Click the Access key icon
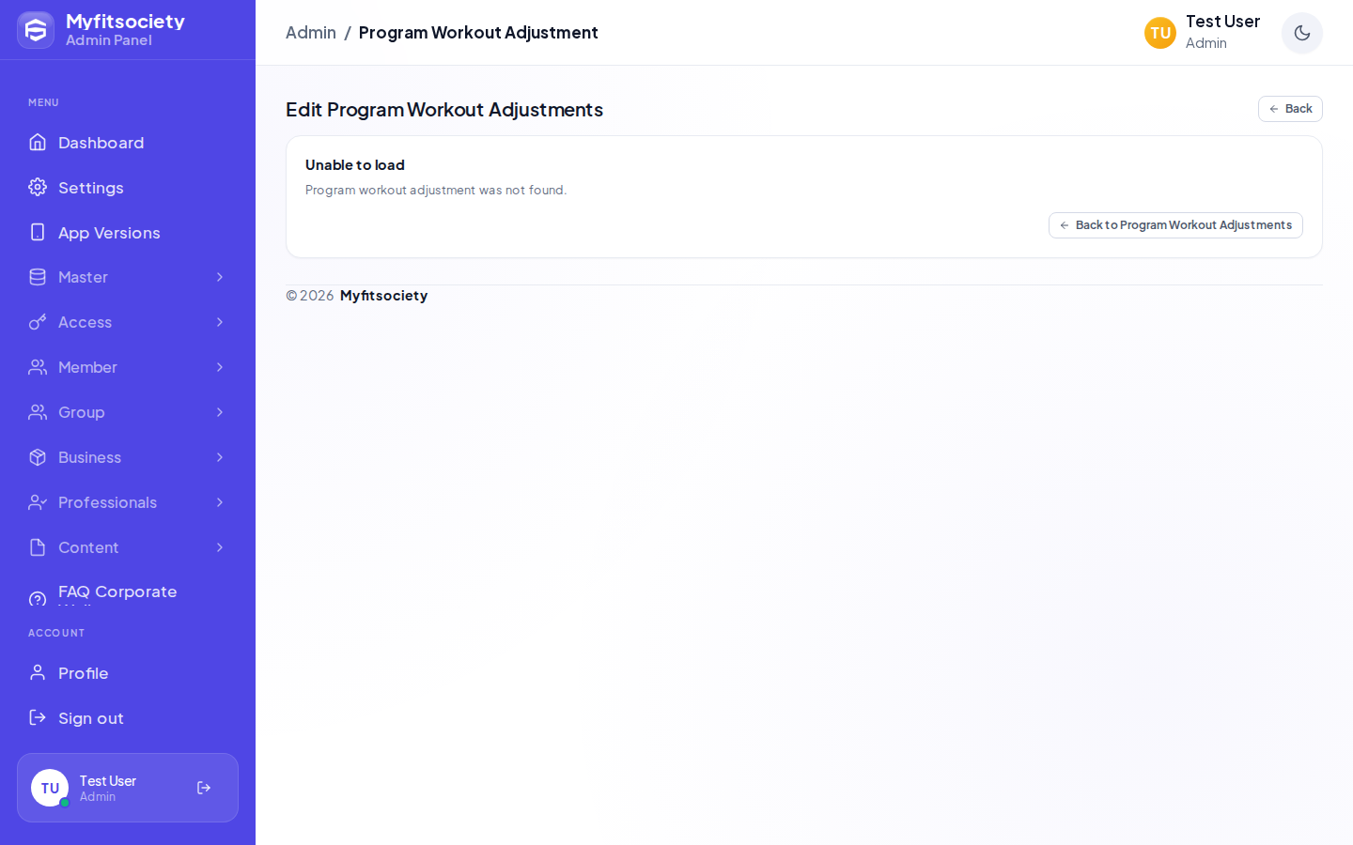This screenshot has height=845, width=1353. (x=38, y=322)
